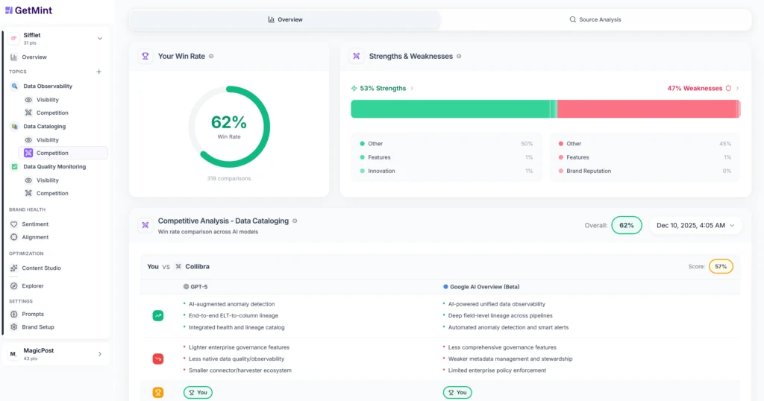
Task: Click the GPT-5 model column header
Action: click(x=195, y=287)
